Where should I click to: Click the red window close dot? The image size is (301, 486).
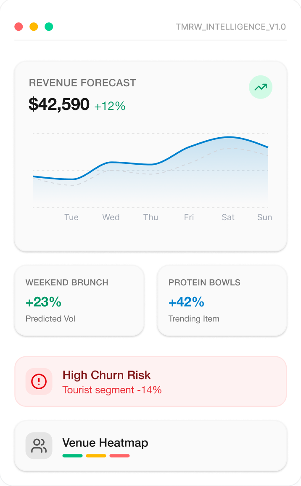(x=18, y=27)
